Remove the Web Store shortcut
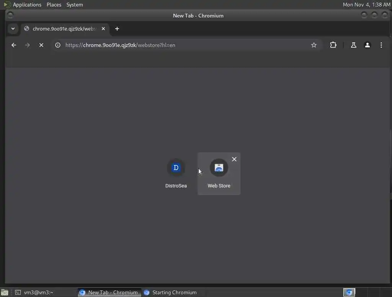392x297 pixels. tap(234, 159)
